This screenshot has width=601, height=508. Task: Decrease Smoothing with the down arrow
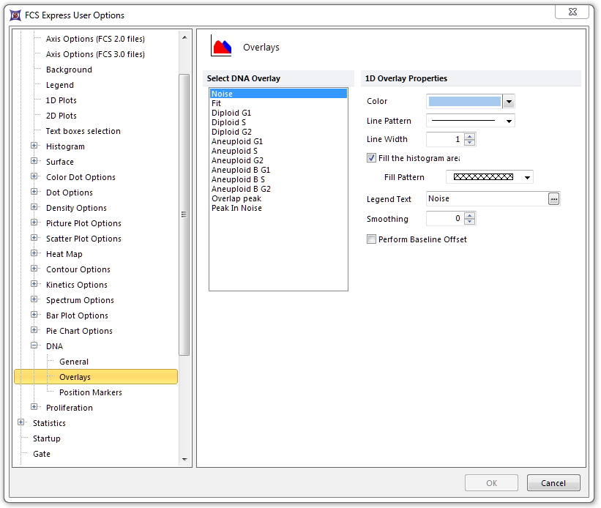point(469,222)
